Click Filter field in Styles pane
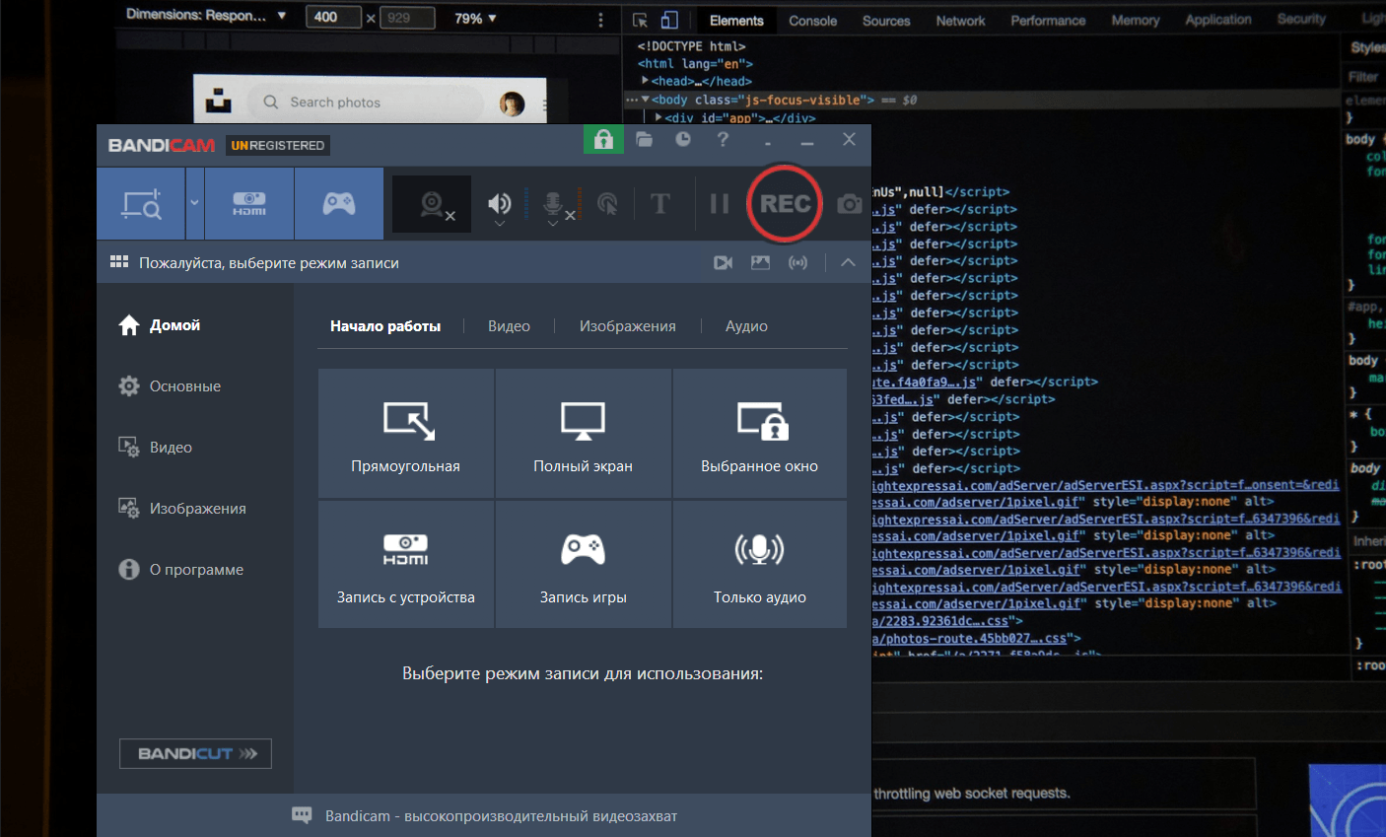The height and width of the screenshot is (837, 1386). pyautogui.click(x=1363, y=76)
